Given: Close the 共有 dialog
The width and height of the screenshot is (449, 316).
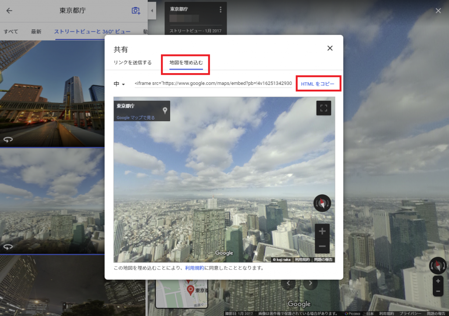Looking at the screenshot, I should 330,48.
